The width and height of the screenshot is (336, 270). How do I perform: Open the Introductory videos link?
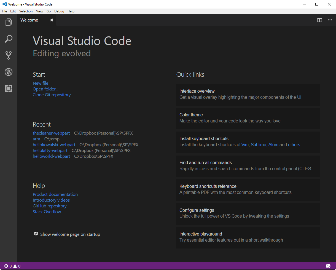pos(51,200)
